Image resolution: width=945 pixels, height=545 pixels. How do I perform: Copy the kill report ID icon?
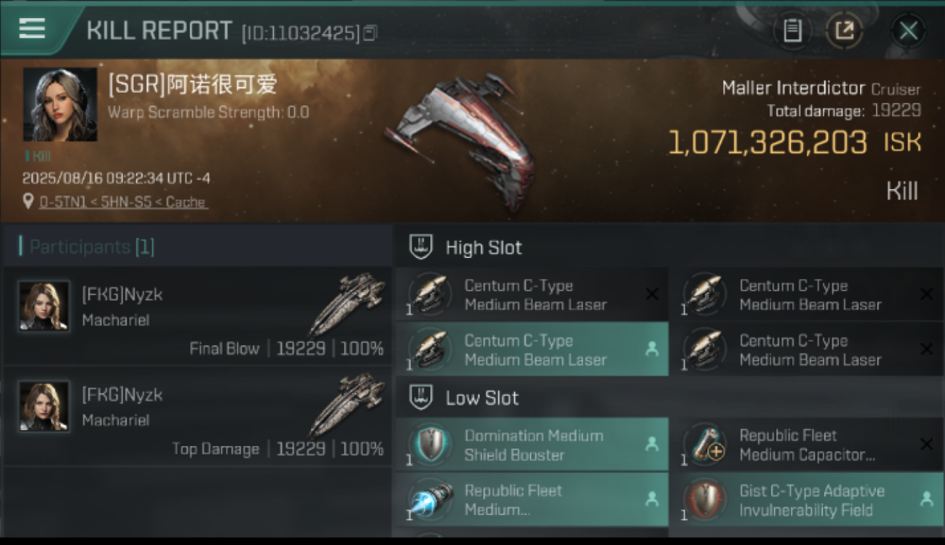370,33
